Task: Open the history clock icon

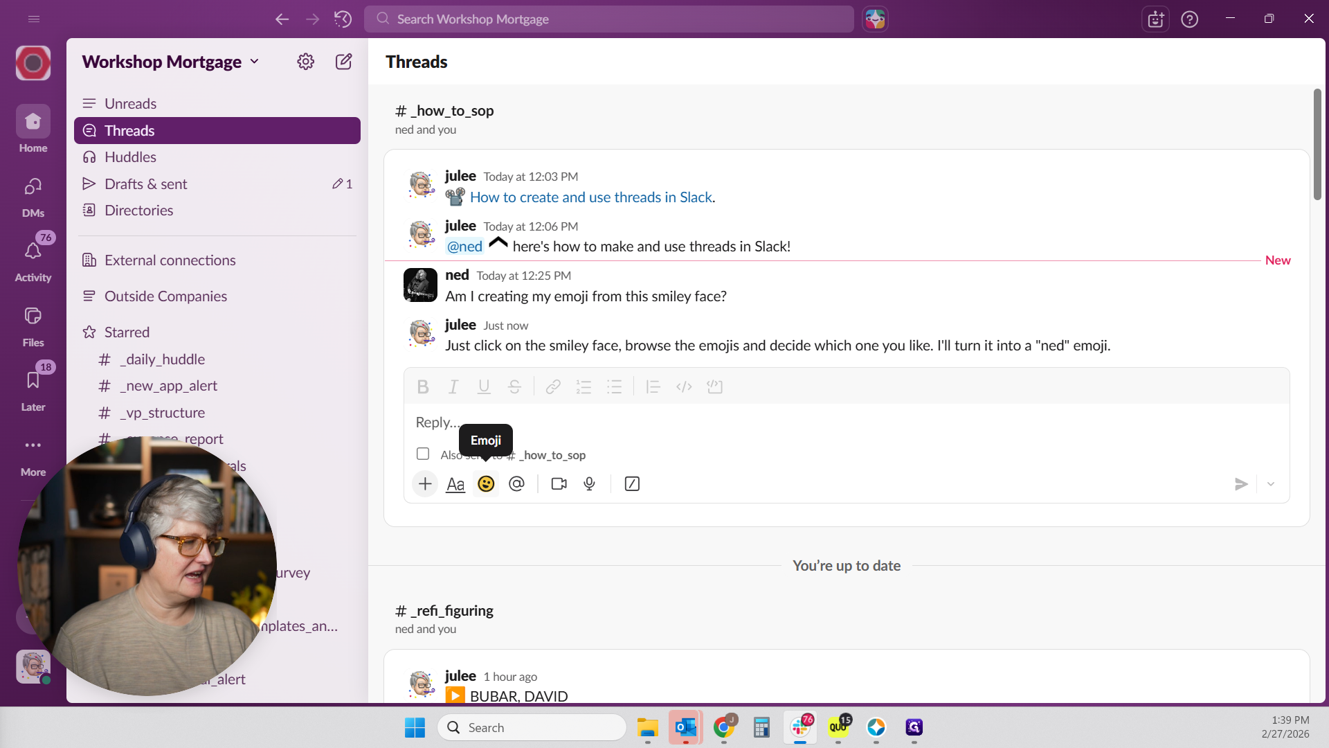Action: 343,19
